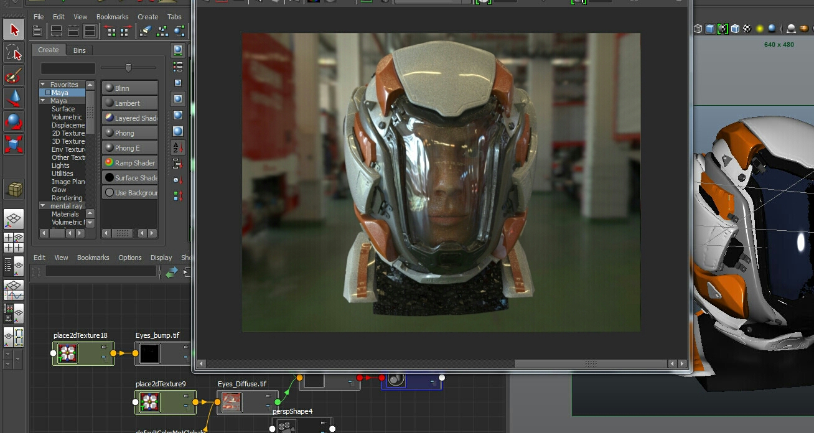Show output connections icon in Hypershade toolbar
This screenshot has height=433, width=814.
pos(125,30)
